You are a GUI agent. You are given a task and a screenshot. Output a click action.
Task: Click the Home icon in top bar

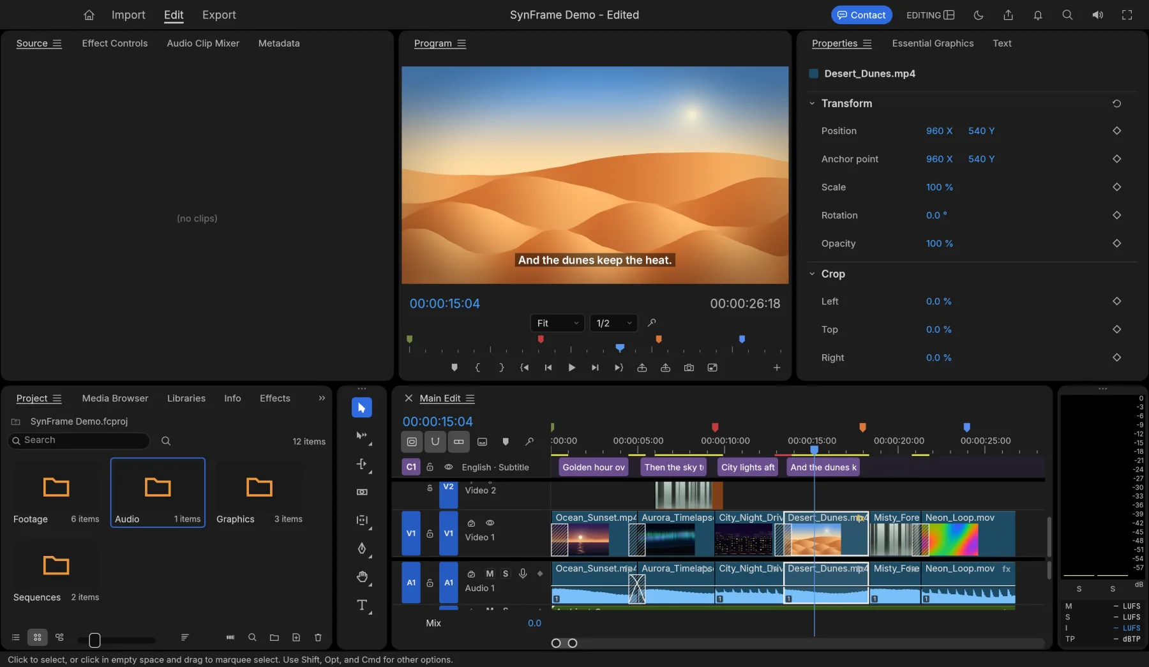click(x=89, y=15)
